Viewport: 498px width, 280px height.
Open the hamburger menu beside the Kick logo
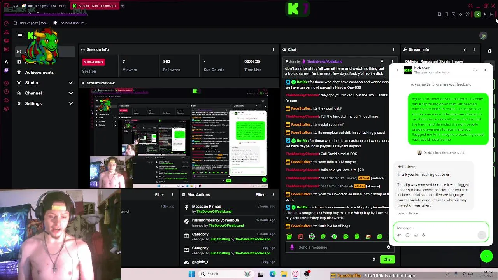point(20,35)
